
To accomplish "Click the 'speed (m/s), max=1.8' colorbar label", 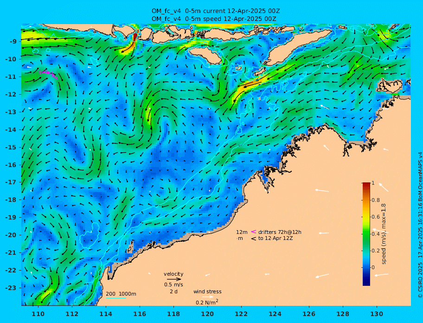I will coord(384,234).
